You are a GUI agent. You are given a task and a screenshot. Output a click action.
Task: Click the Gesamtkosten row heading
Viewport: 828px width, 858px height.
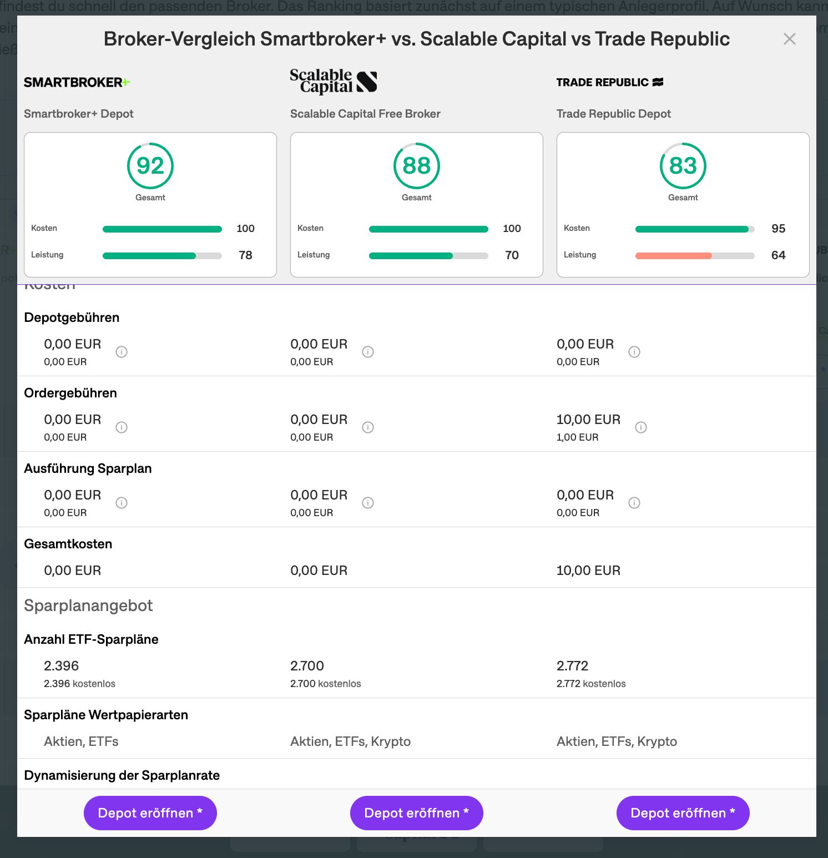tap(68, 544)
